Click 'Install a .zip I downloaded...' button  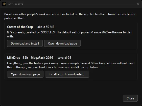pyautogui.click(x=67, y=74)
